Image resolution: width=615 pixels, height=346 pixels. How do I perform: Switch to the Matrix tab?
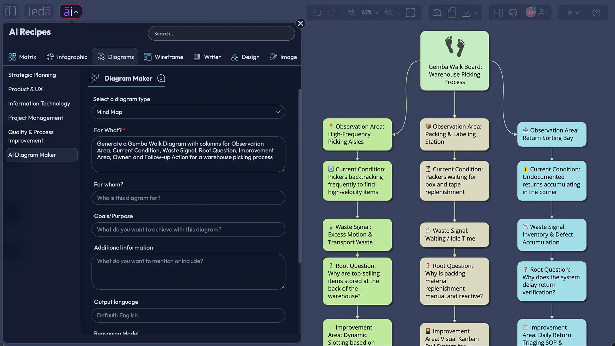[22, 57]
